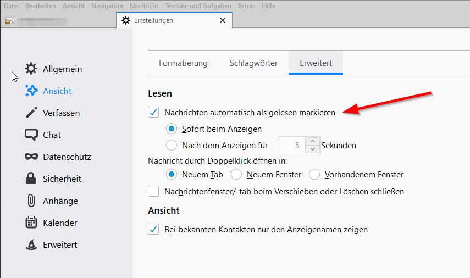Decrease seconds with the down stepper arrow

pos(313,149)
